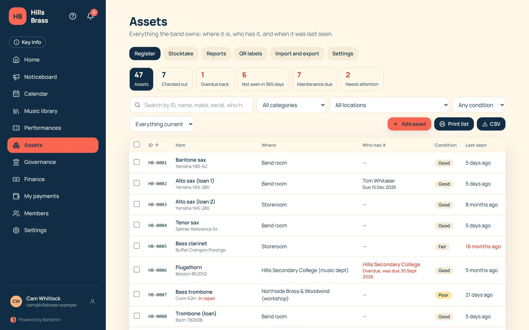Switch to the Reports tab
This screenshot has width=529, height=330.
pyautogui.click(x=216, y=53)
